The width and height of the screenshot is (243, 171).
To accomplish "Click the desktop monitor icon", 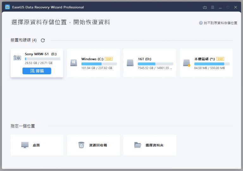I will click(x=25, y=145).
